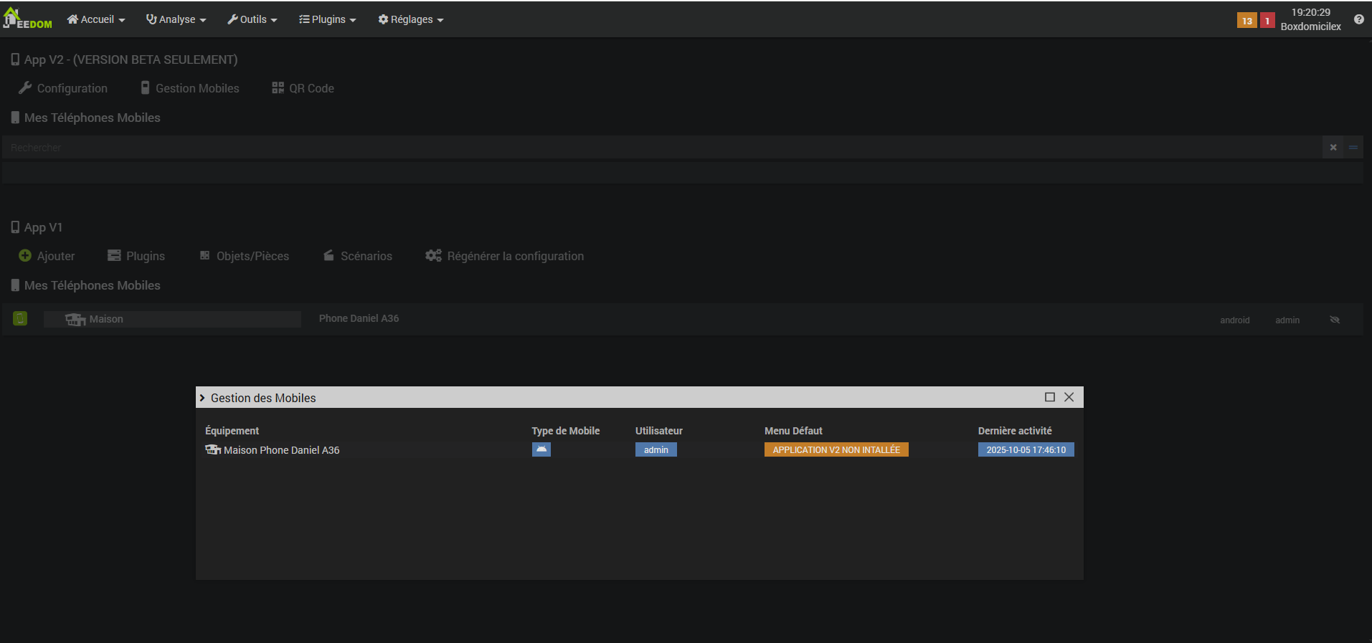Click the Configuration wrench button
The height and width of the screenshot is (643, 1372).
pos(63,88)
